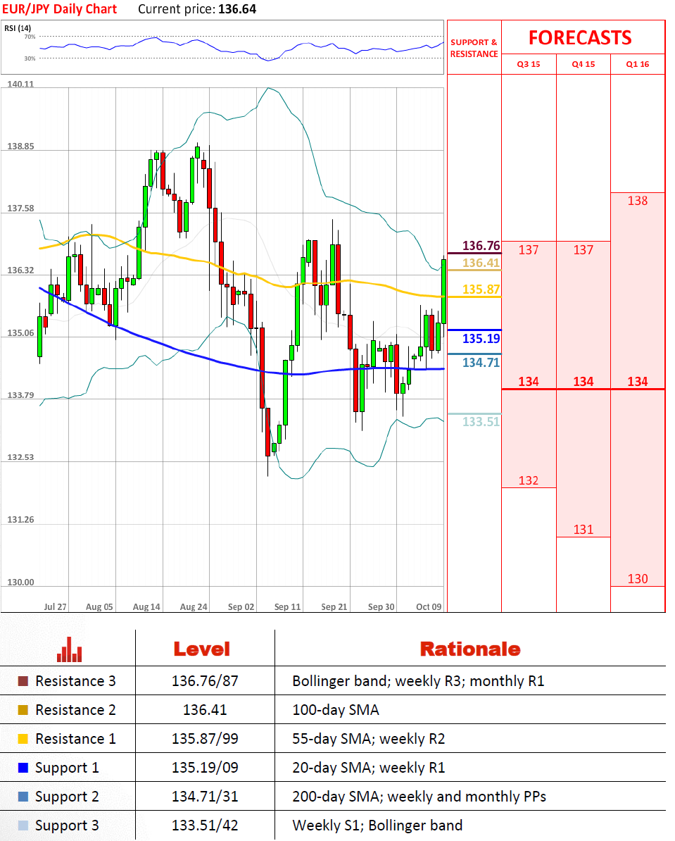Click the Resistance 1 yellow color swatch
The image size is (675, 841).
point(23,739)
